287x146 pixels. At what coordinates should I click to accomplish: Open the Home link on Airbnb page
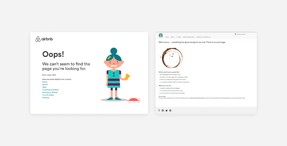[x=45, y=82]
